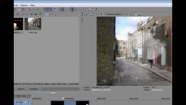Image resolution: width=186 pixels, height=105 pixels.
Task: Mute the video track
Action: (x=25, y=102)
